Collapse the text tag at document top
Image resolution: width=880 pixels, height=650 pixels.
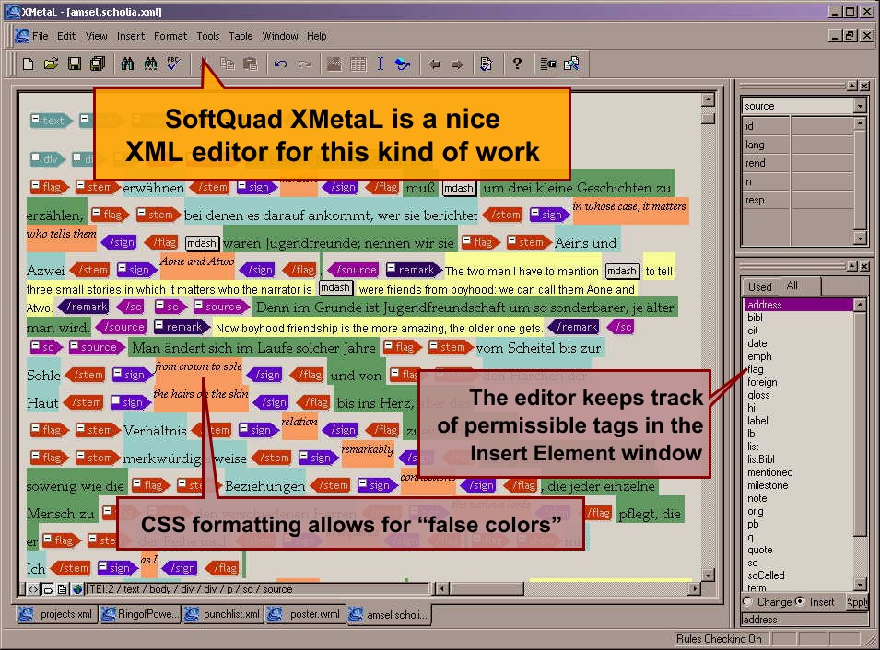[x=35, y=119]
